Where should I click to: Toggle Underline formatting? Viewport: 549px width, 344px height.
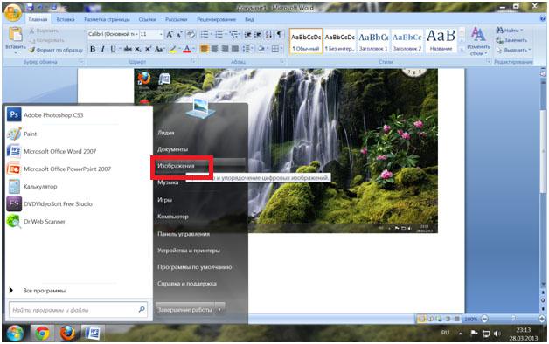click(113, 49)
